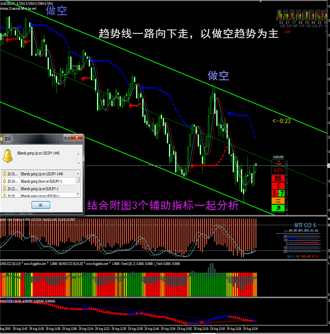
Task: Click the 29 Aug 13:02 time axis label
Action: click(185, 329)
